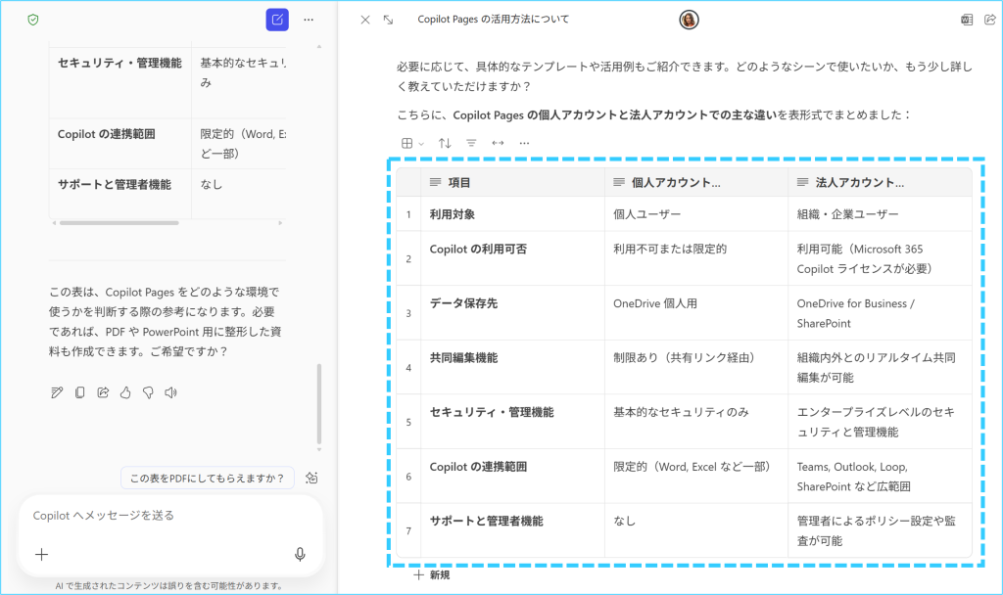Viewport: 1003px width, 595px height.
Task: Click the 基本的なセキュリティのみ cell in the page table
Action: [x=696, y=422]
